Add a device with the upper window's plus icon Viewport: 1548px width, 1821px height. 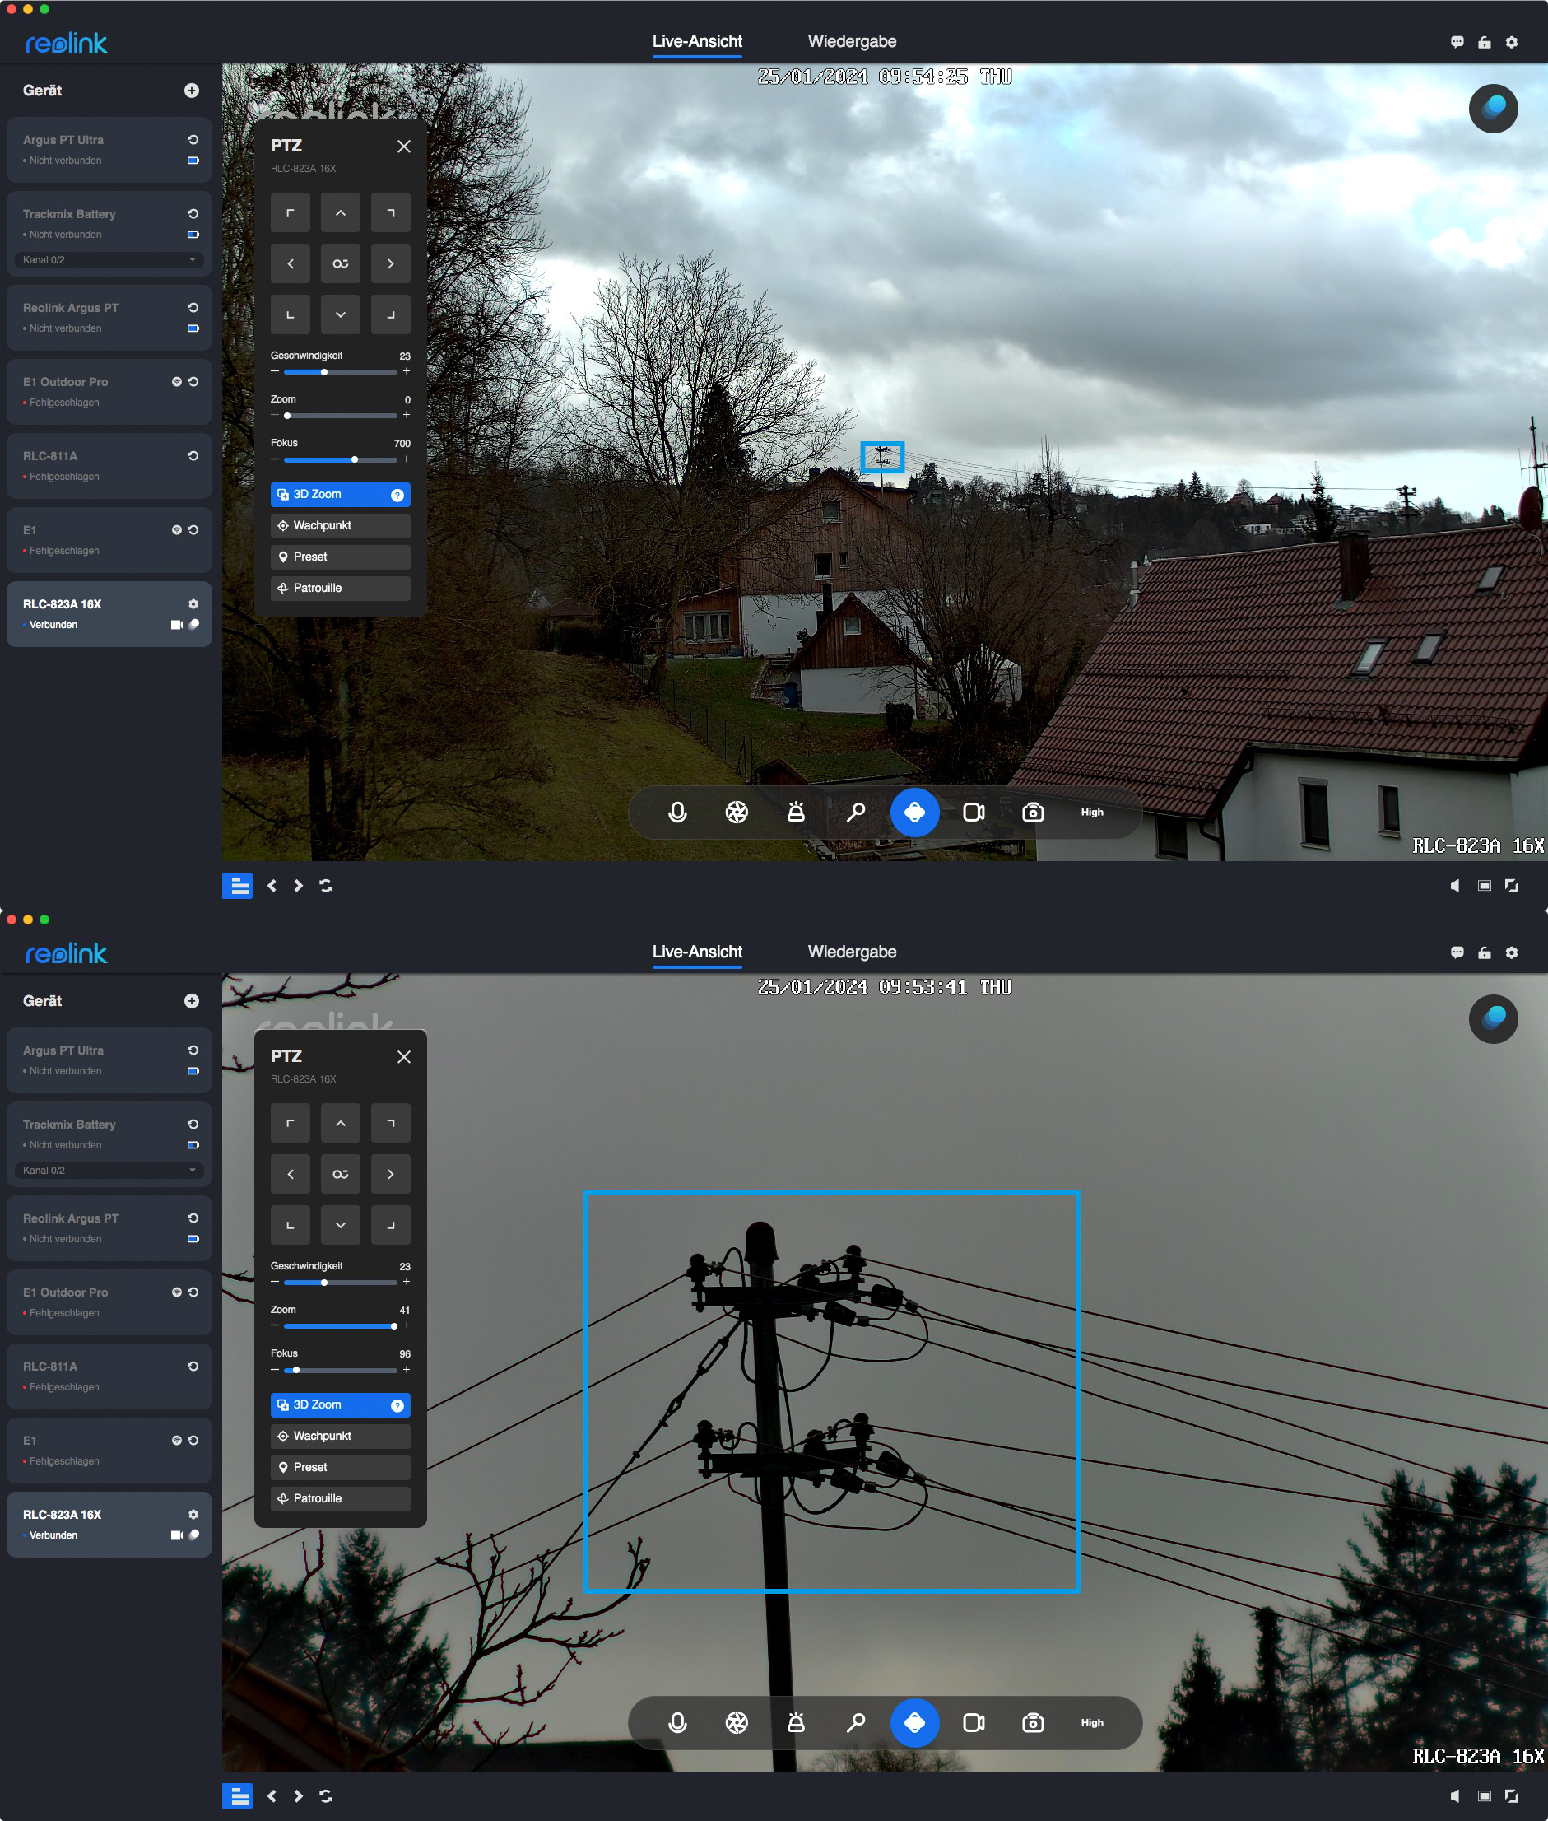coord(191,91)
